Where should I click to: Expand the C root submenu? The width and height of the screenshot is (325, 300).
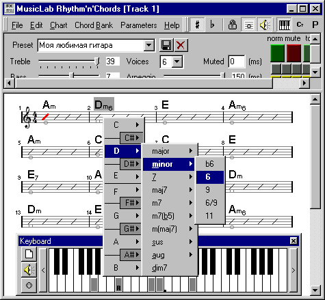(125, 125)
